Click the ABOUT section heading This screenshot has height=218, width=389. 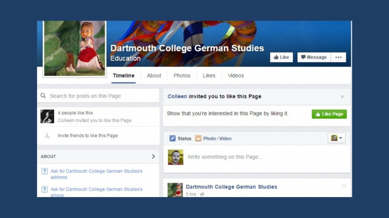[x=48, y=156]
